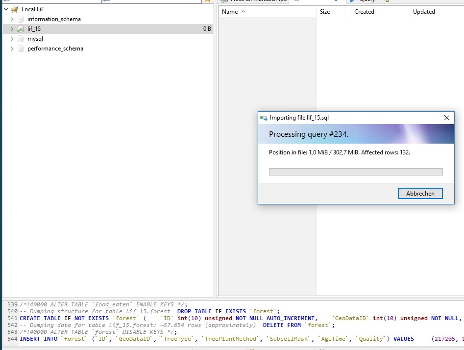Screen dimensions: 464x350
Task: Expand the mysql database node
Action: tap(12, 39)
